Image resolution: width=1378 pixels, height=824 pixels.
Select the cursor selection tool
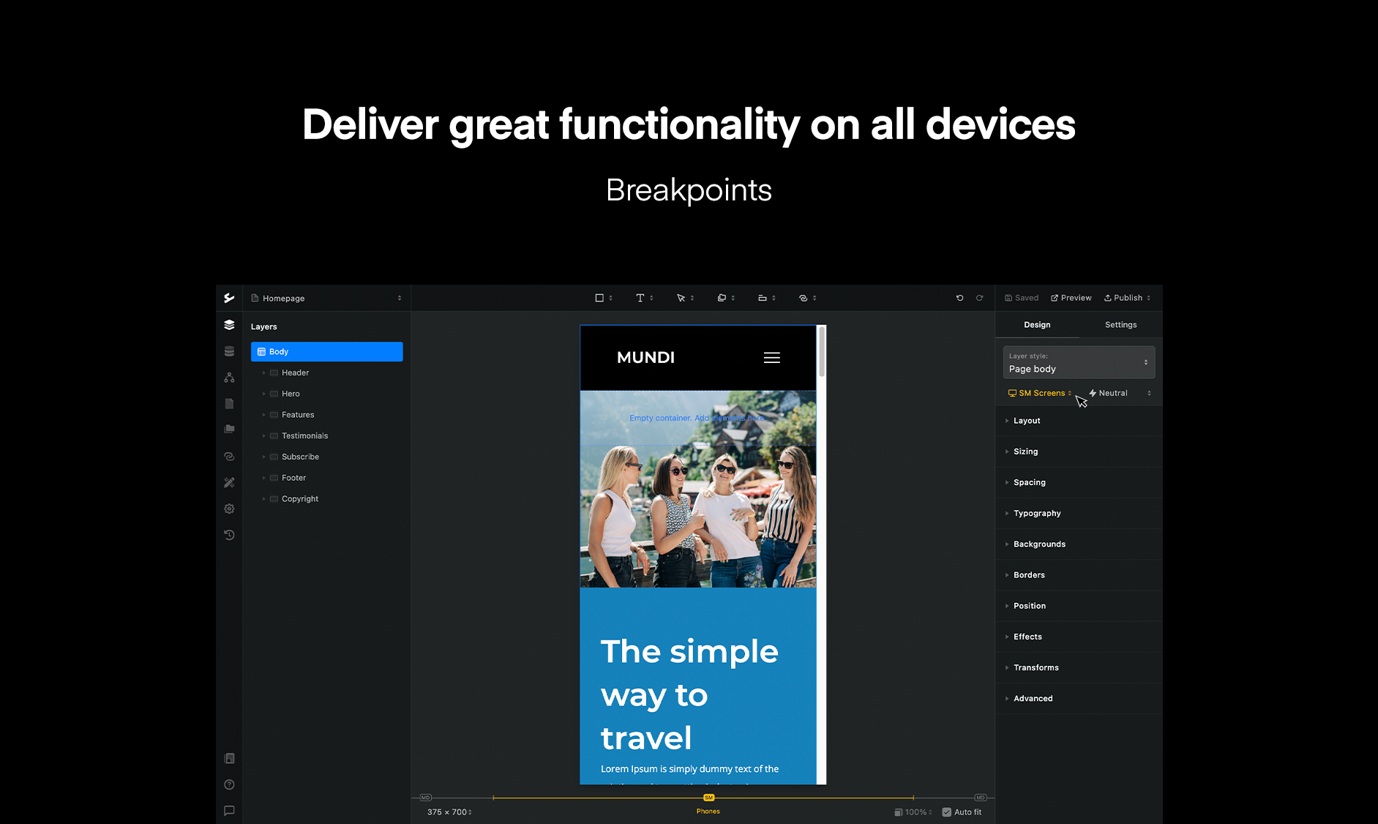click(x=682, y=298)
